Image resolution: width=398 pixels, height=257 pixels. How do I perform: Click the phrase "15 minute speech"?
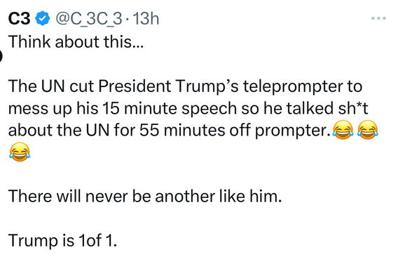[x=170, y=109]
